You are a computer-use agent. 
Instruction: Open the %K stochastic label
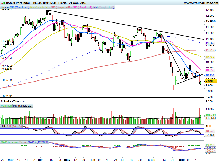pyautogui.click(x=3, y=126)
